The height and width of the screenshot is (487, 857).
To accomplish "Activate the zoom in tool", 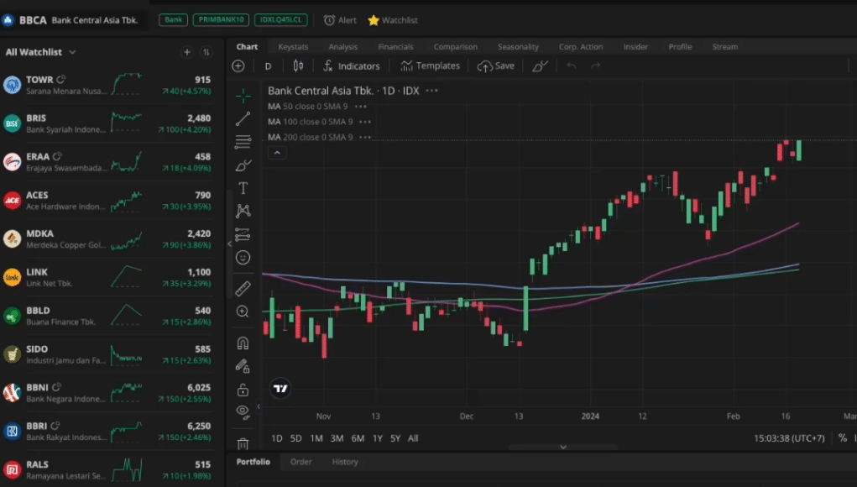I will pos(243,312).
